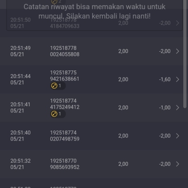Image resolution: width=188 pixels, height=188 pixels.
Task: Click the vertical scrollbar thumb
Action: (x=185, y=54)
